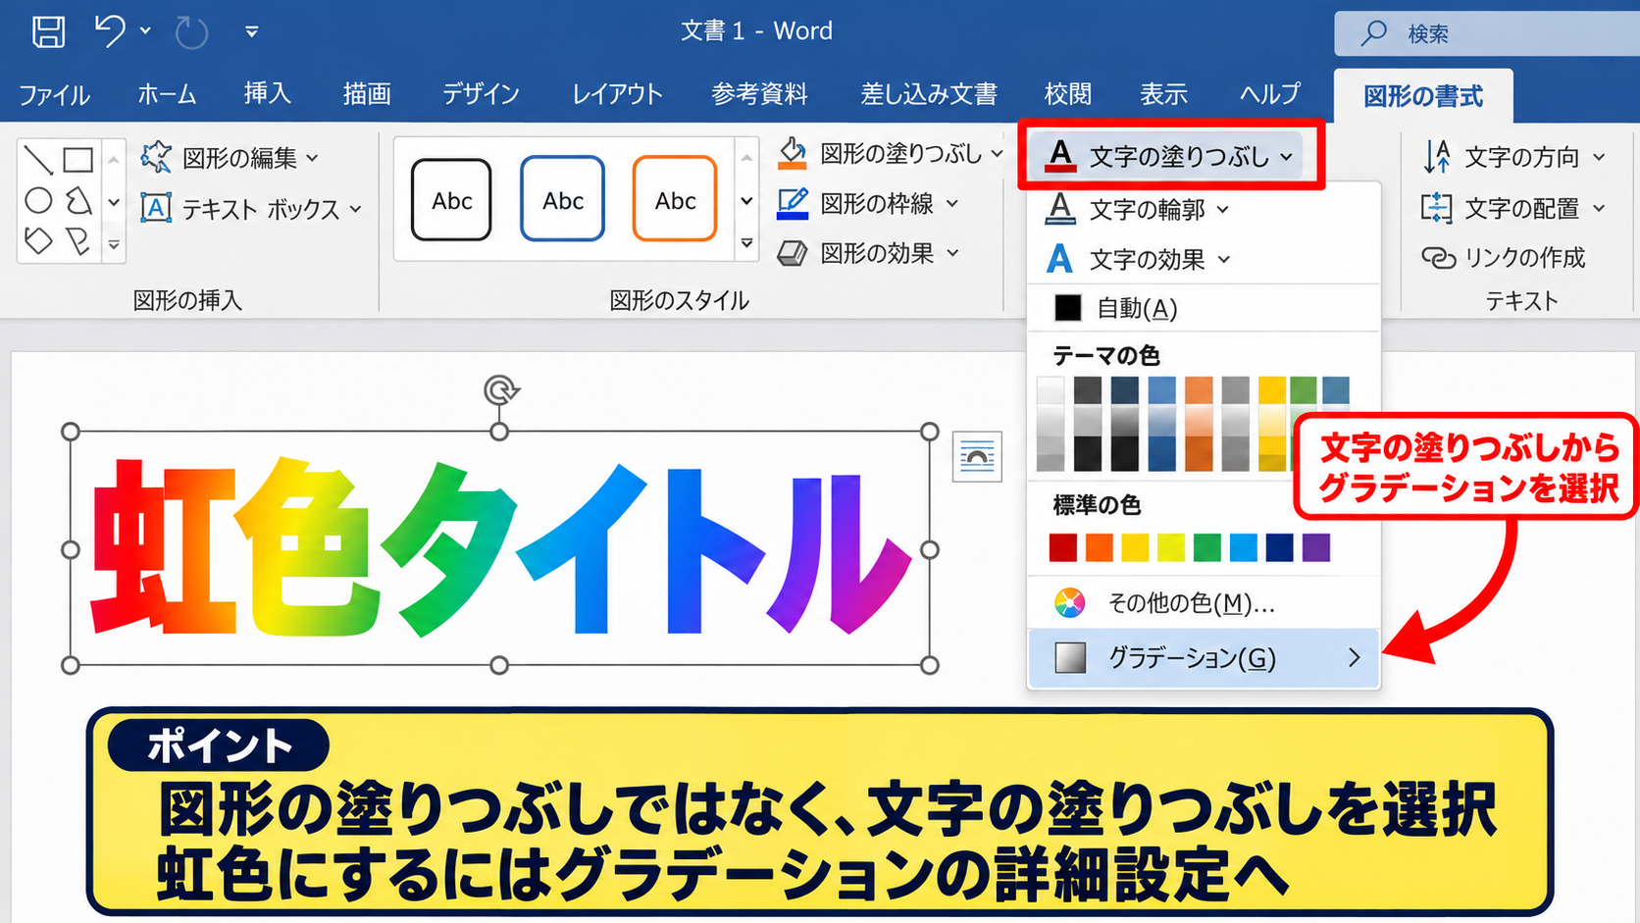Image resolution: width=1640 pixels, height=923 pixels.
Task: Apply the black outline Abc style
Action: (x=451, y=200)
